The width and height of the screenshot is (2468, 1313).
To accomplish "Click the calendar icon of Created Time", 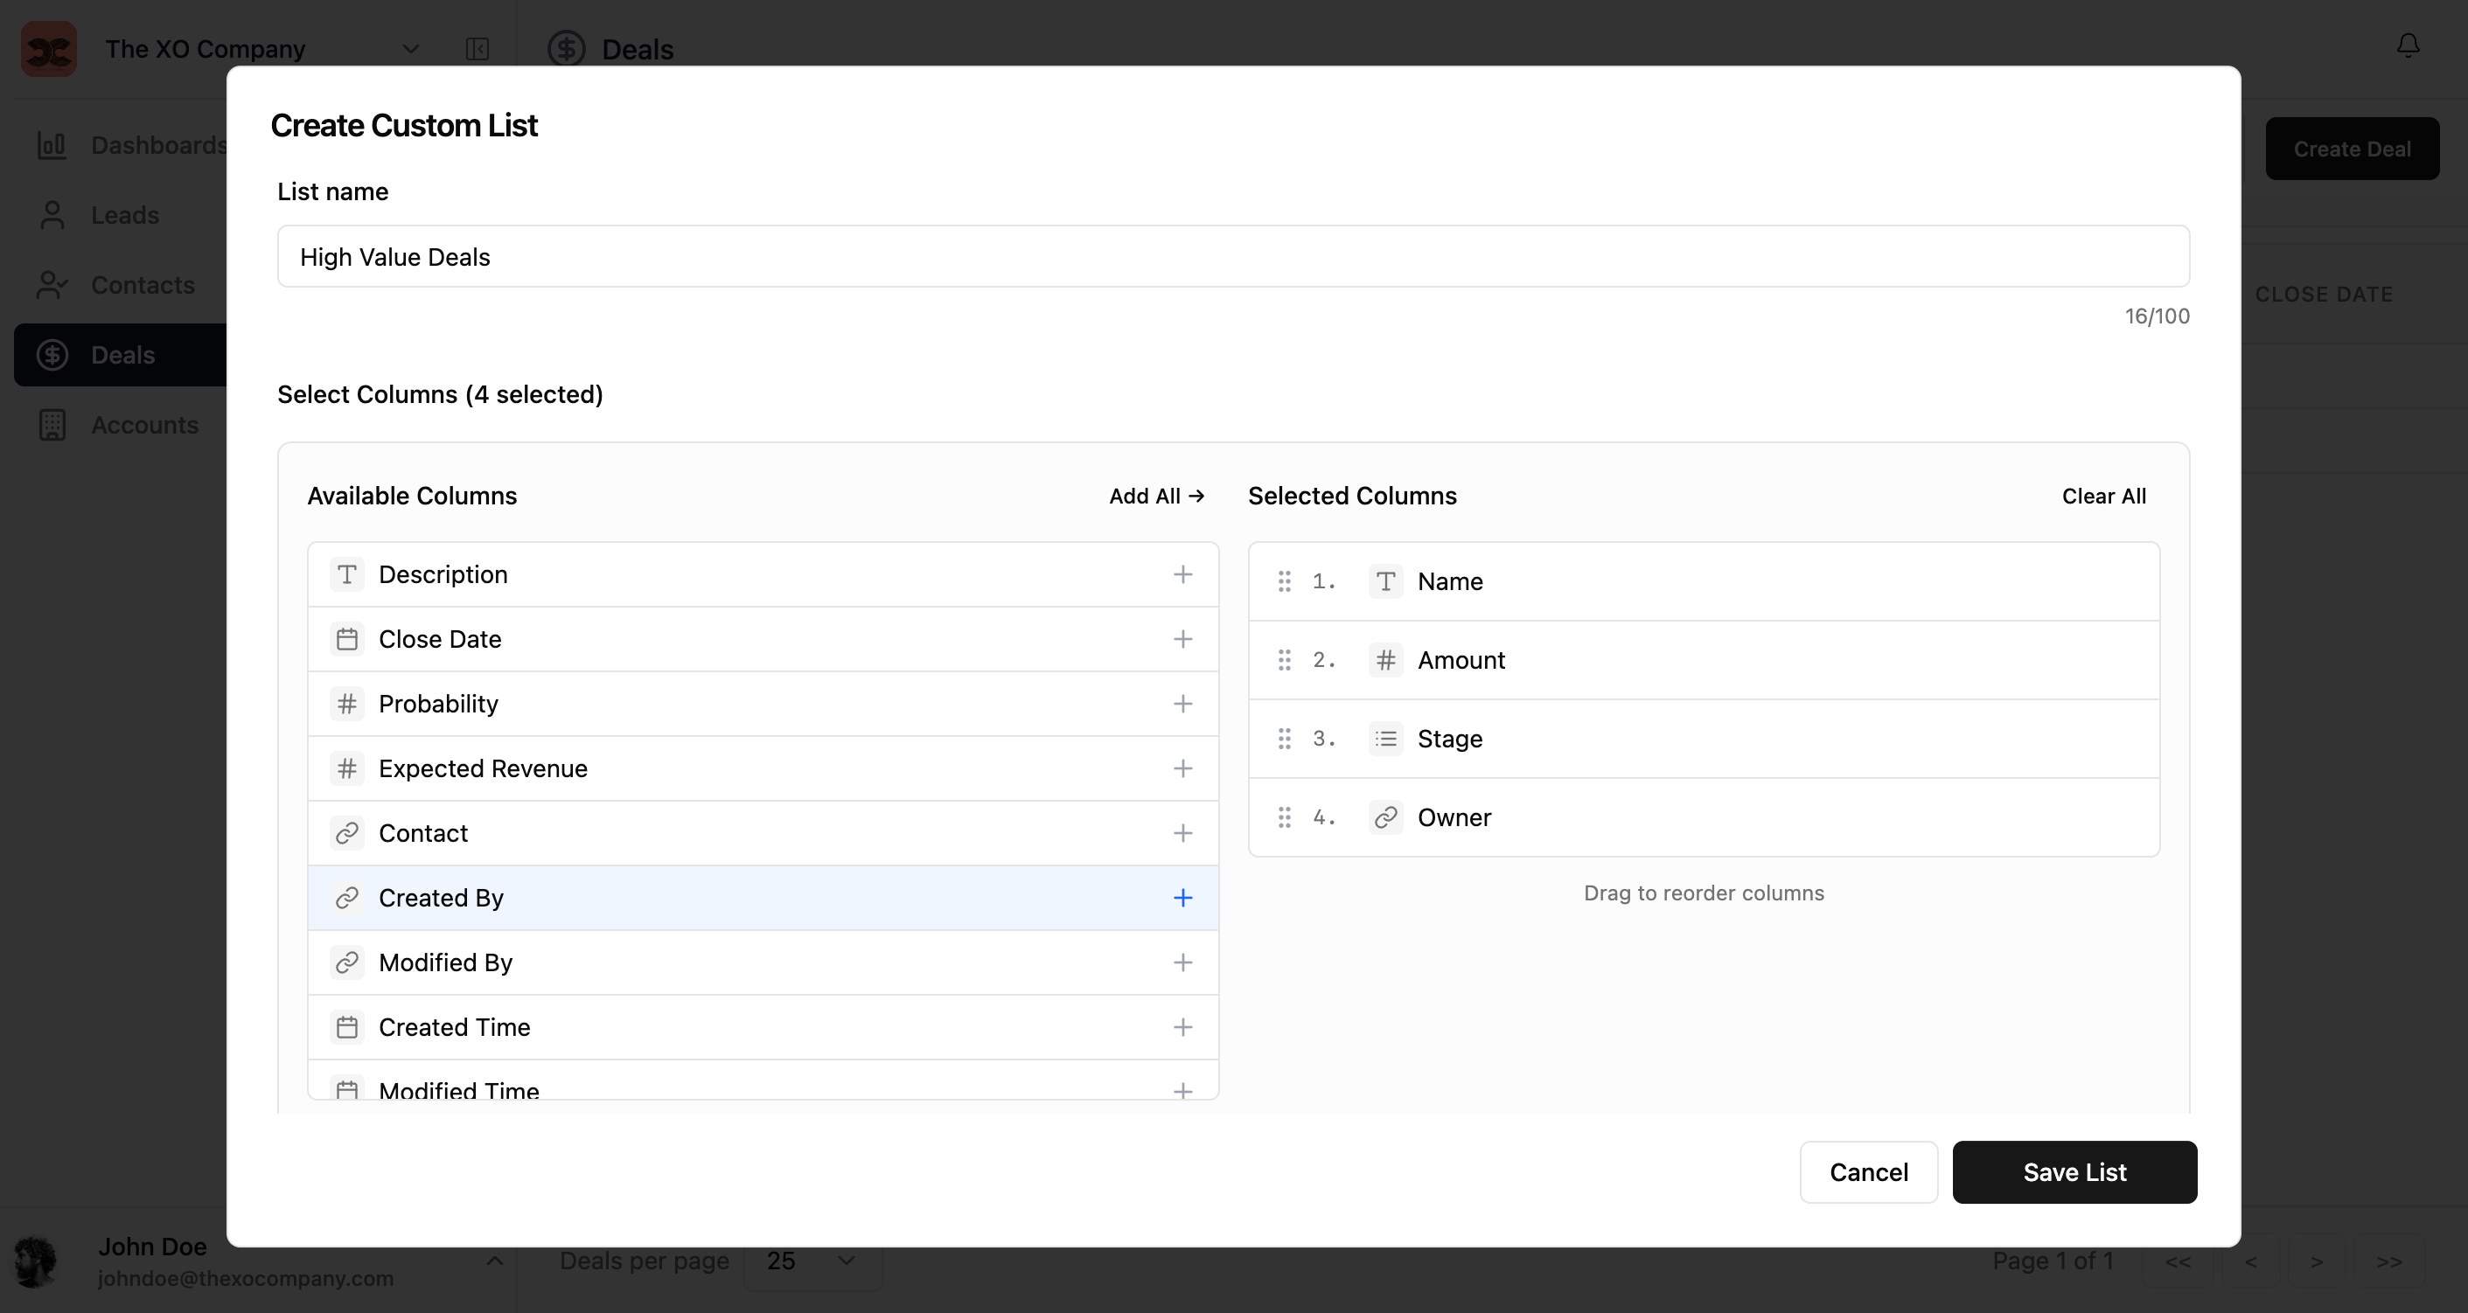I will [x=347, y=1026].
